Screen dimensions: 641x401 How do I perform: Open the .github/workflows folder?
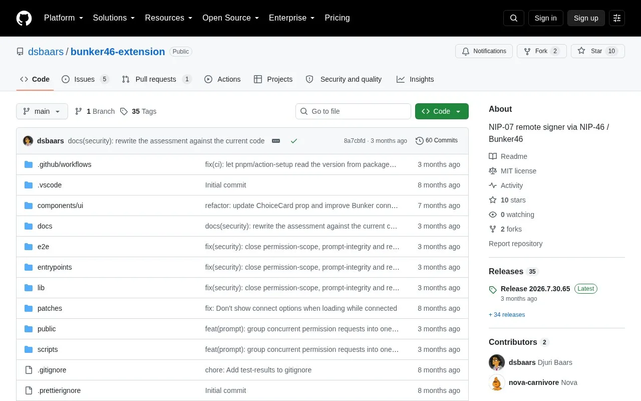(64, 164)
